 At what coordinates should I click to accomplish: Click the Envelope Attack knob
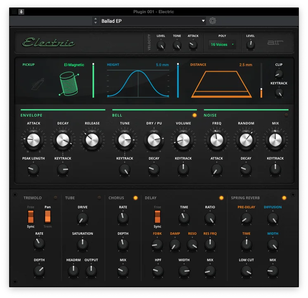pos(33,140)
